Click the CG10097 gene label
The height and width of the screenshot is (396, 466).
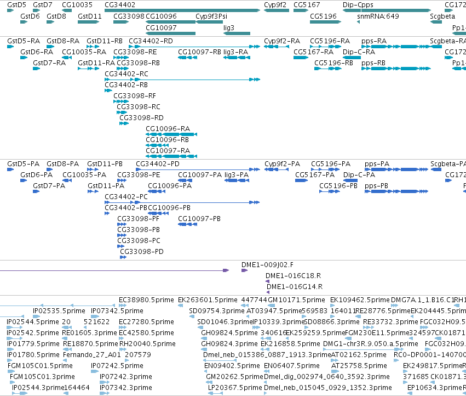pyautogui.click(x=161, y=28)
